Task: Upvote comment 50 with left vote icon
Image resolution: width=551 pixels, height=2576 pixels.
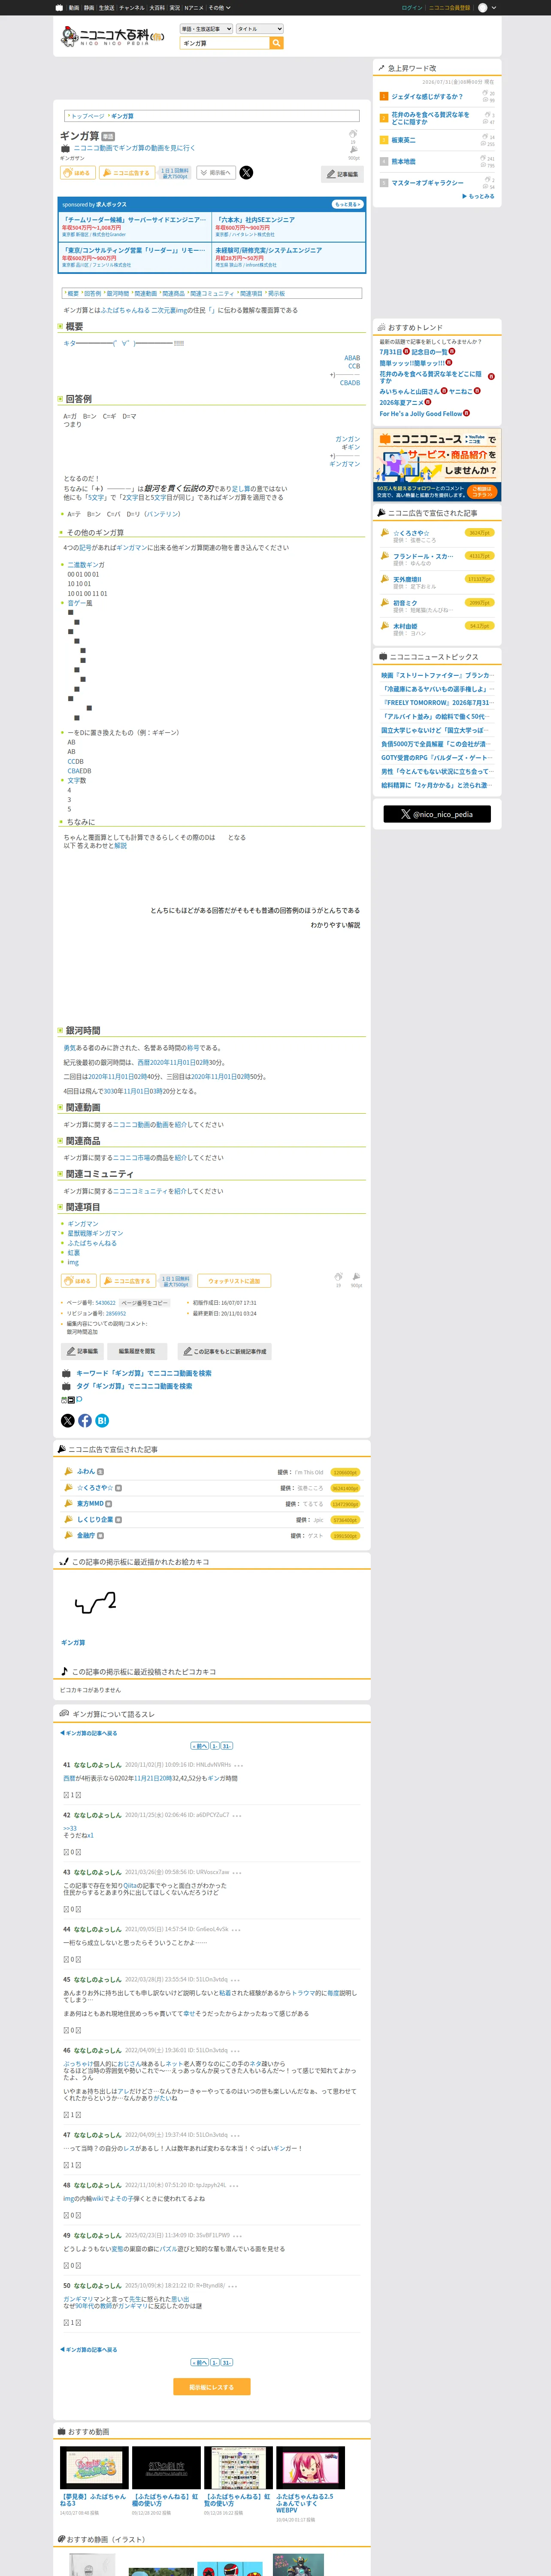Action: click(66, 2323)
